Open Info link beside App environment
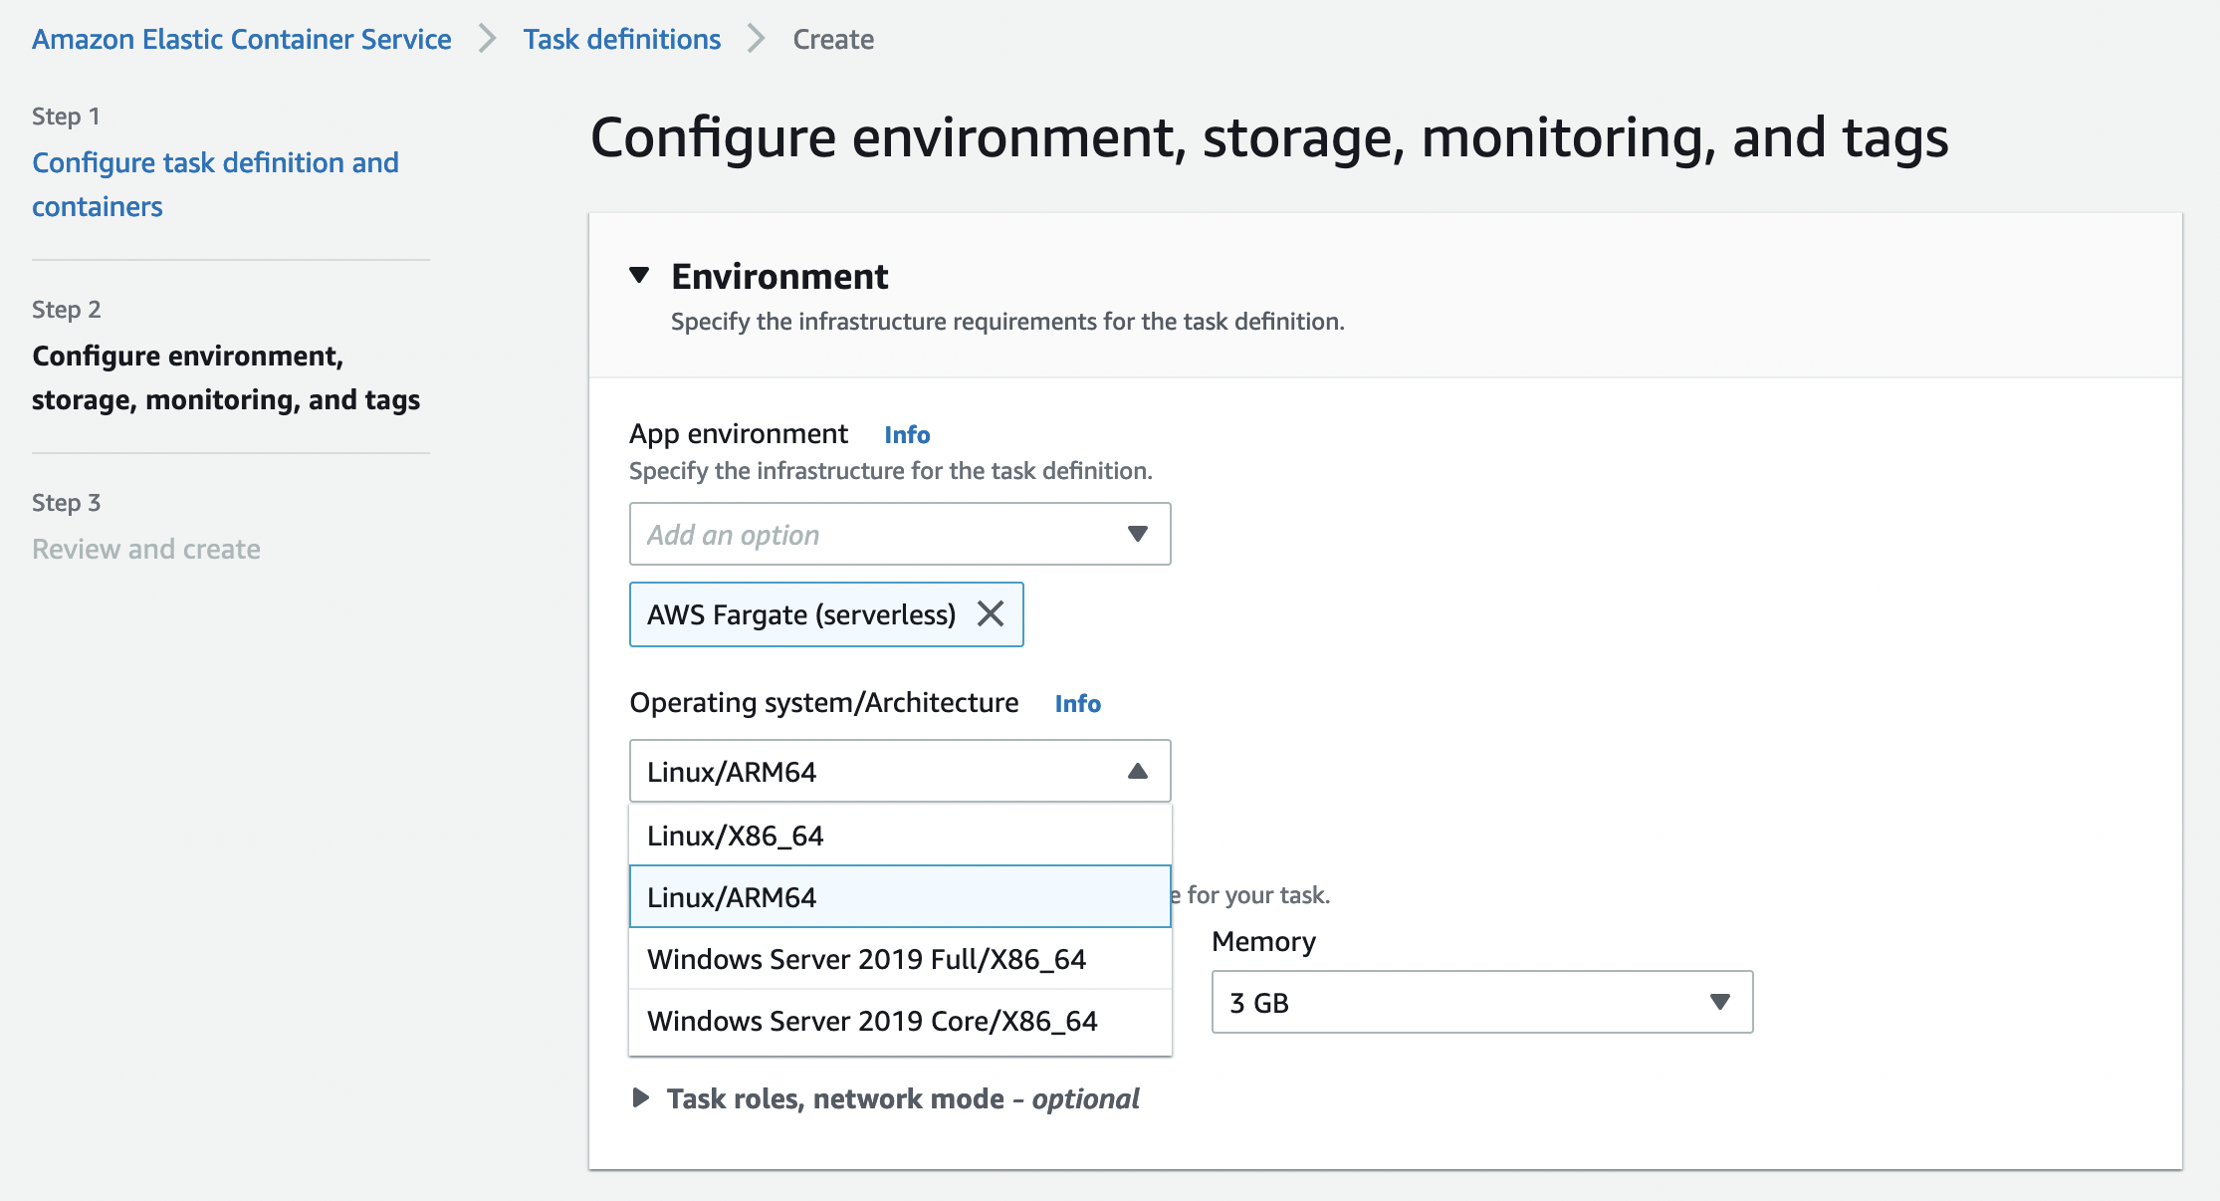Screen dimensions: 2220x1201 906,434
